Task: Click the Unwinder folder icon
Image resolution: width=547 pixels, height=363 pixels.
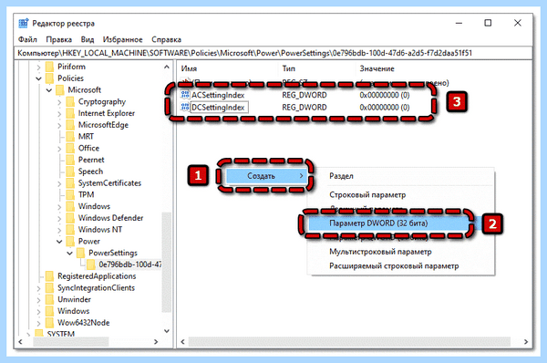Action: (x=50, y=299)
